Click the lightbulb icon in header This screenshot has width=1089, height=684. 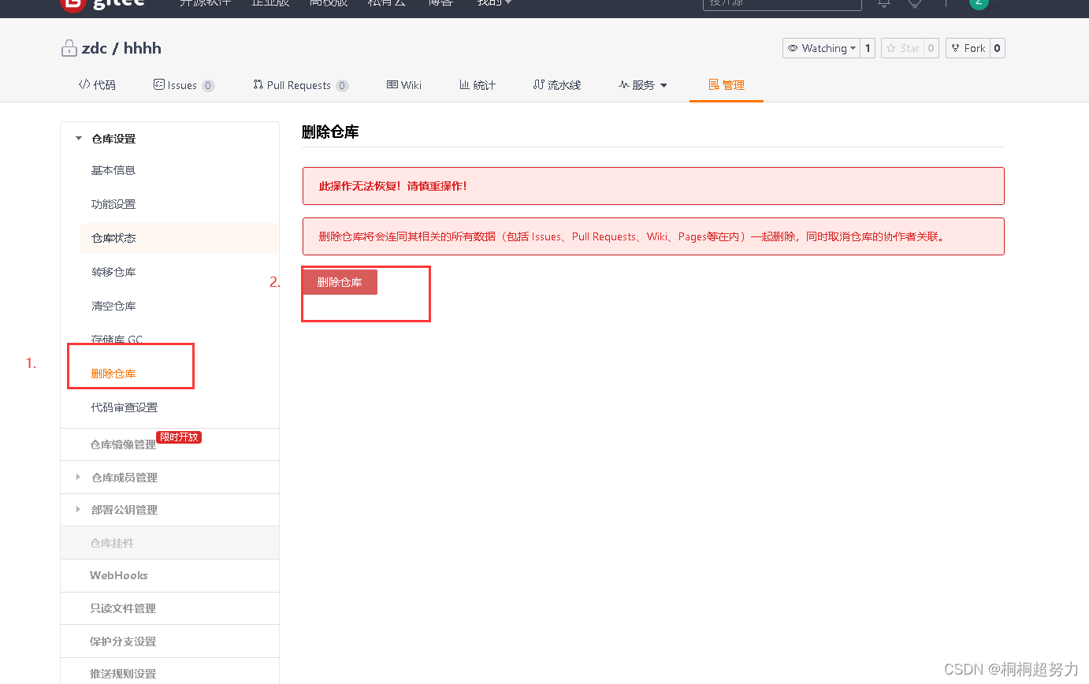click(915, 3)
